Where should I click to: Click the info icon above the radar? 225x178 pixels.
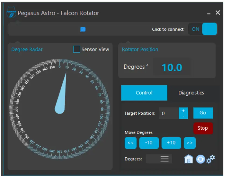[x=83, y=29]
